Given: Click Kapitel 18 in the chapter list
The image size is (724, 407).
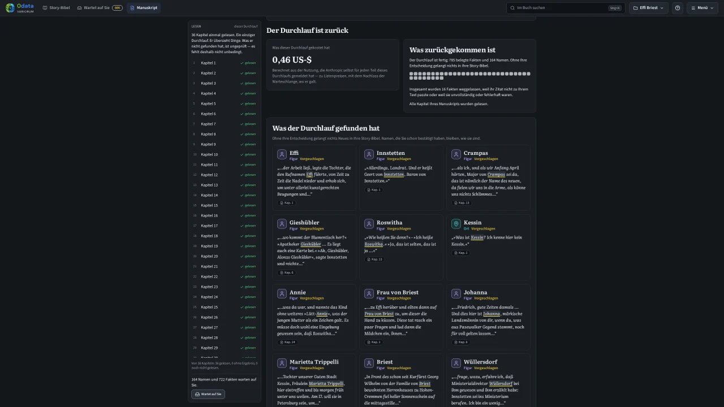Looking at the screenshot, I should 225,236.
